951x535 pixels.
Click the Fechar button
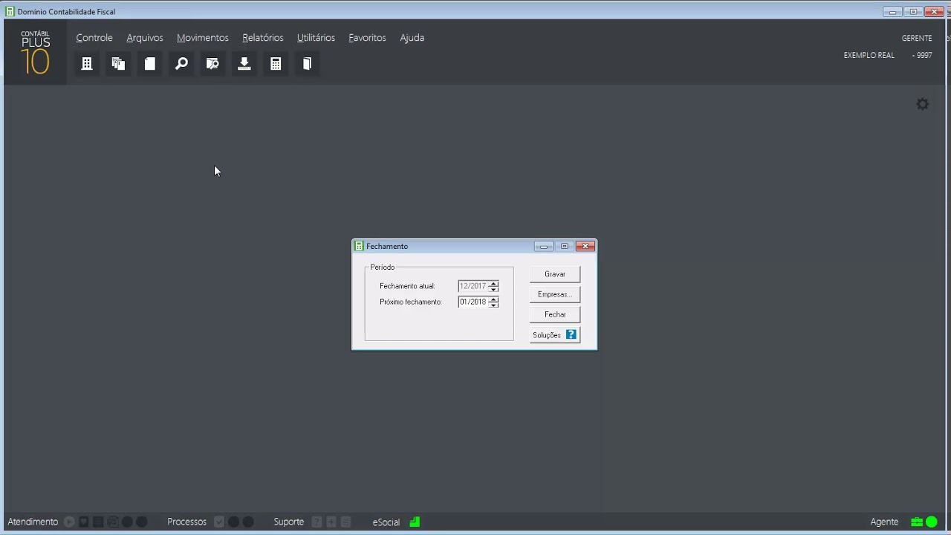point(555,314)
